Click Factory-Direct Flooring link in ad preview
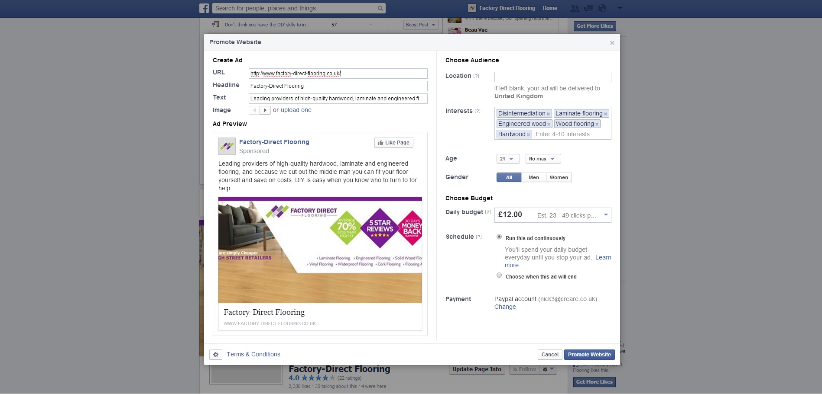 tap(274, 142)
